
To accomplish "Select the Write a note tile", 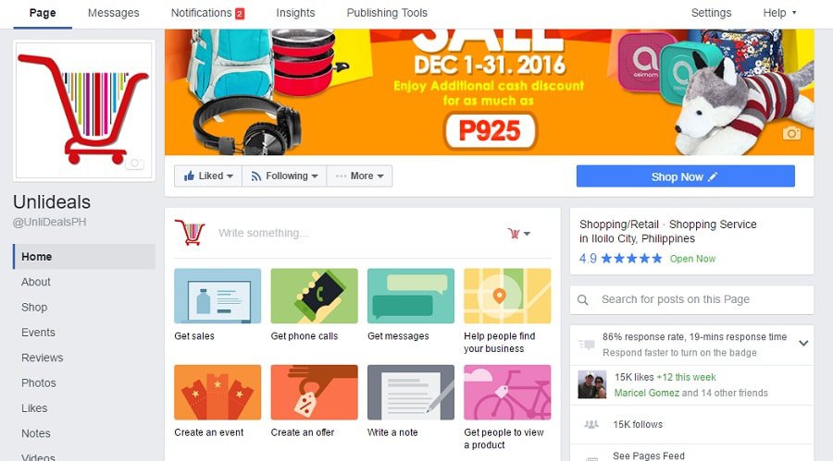I will point(411,402).
